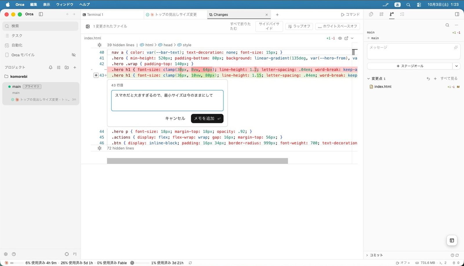Click the notification bell in projects header

[50, 67]
